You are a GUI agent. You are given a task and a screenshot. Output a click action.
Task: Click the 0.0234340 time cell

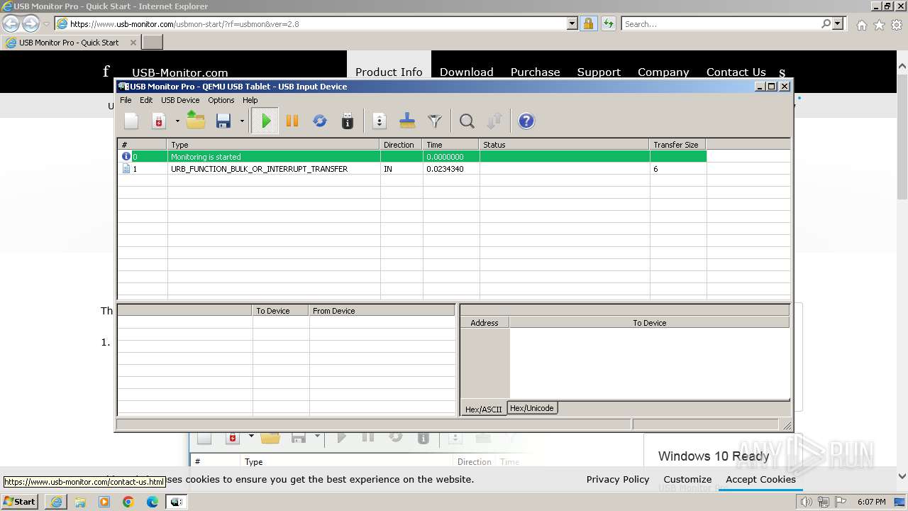[x=451, y=169]
